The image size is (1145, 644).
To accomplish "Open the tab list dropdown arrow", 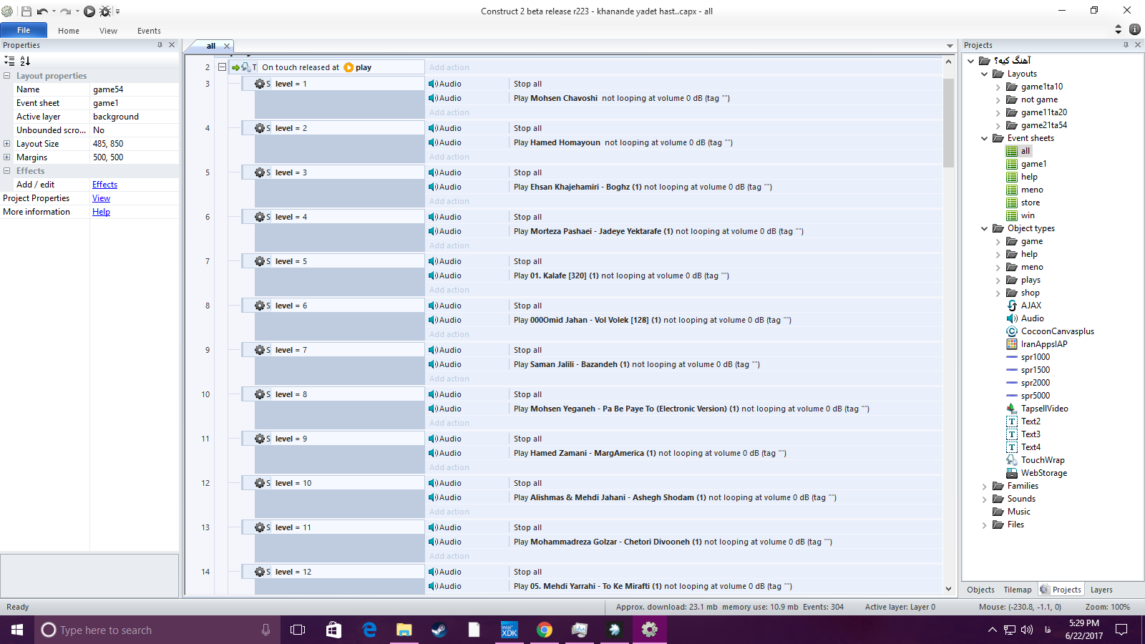I will click(x=950, y=46).
